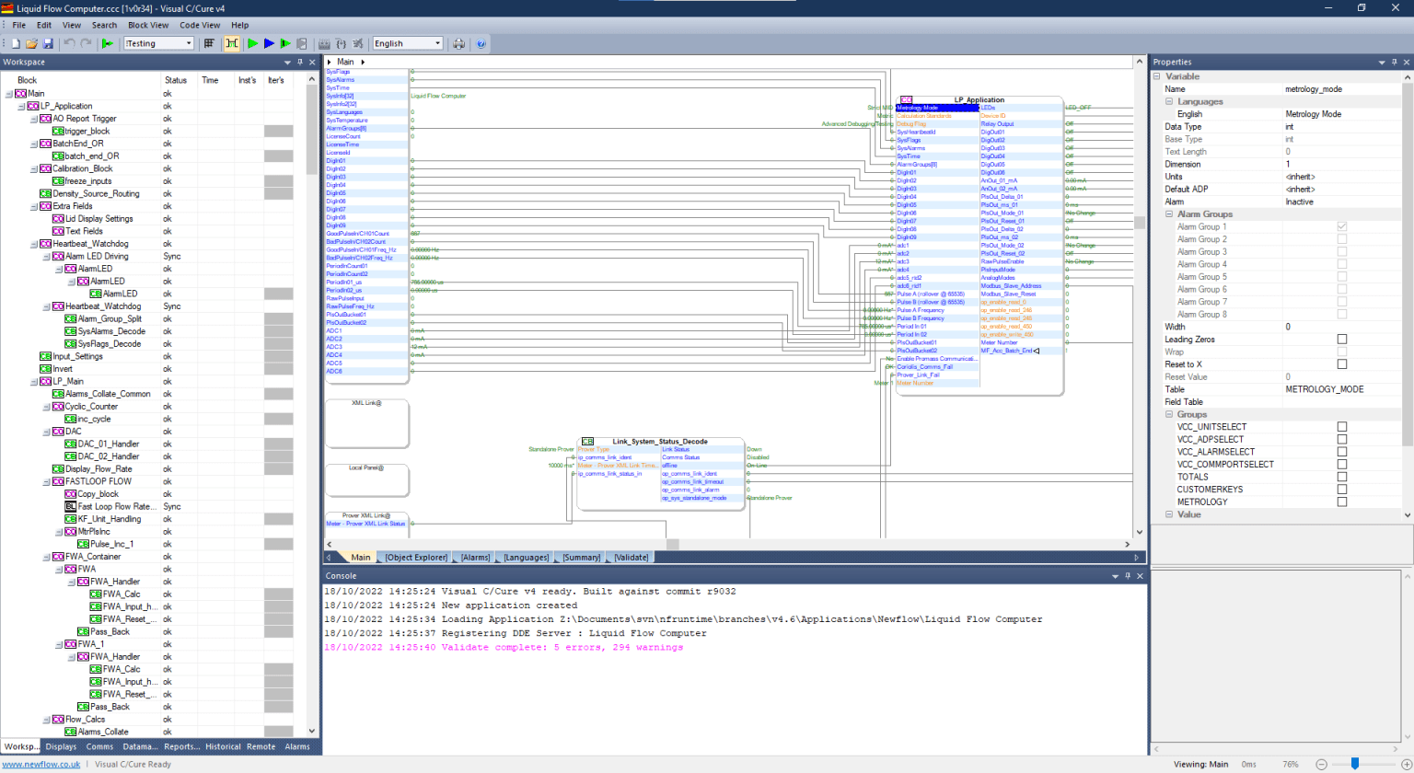Click the blue play arrow icon
Screen dimensions: 1414x773
point(269,43)
